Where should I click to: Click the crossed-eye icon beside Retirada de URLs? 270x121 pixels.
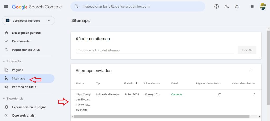7,87
